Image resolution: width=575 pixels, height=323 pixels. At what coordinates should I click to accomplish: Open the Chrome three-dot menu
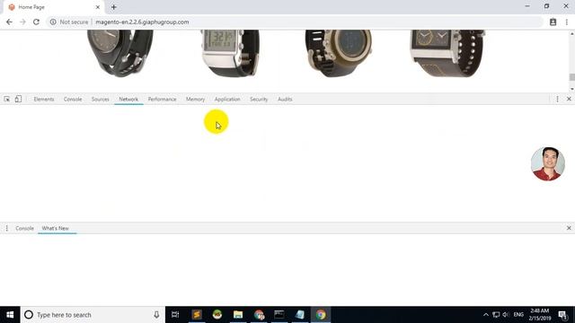[567, 22]
